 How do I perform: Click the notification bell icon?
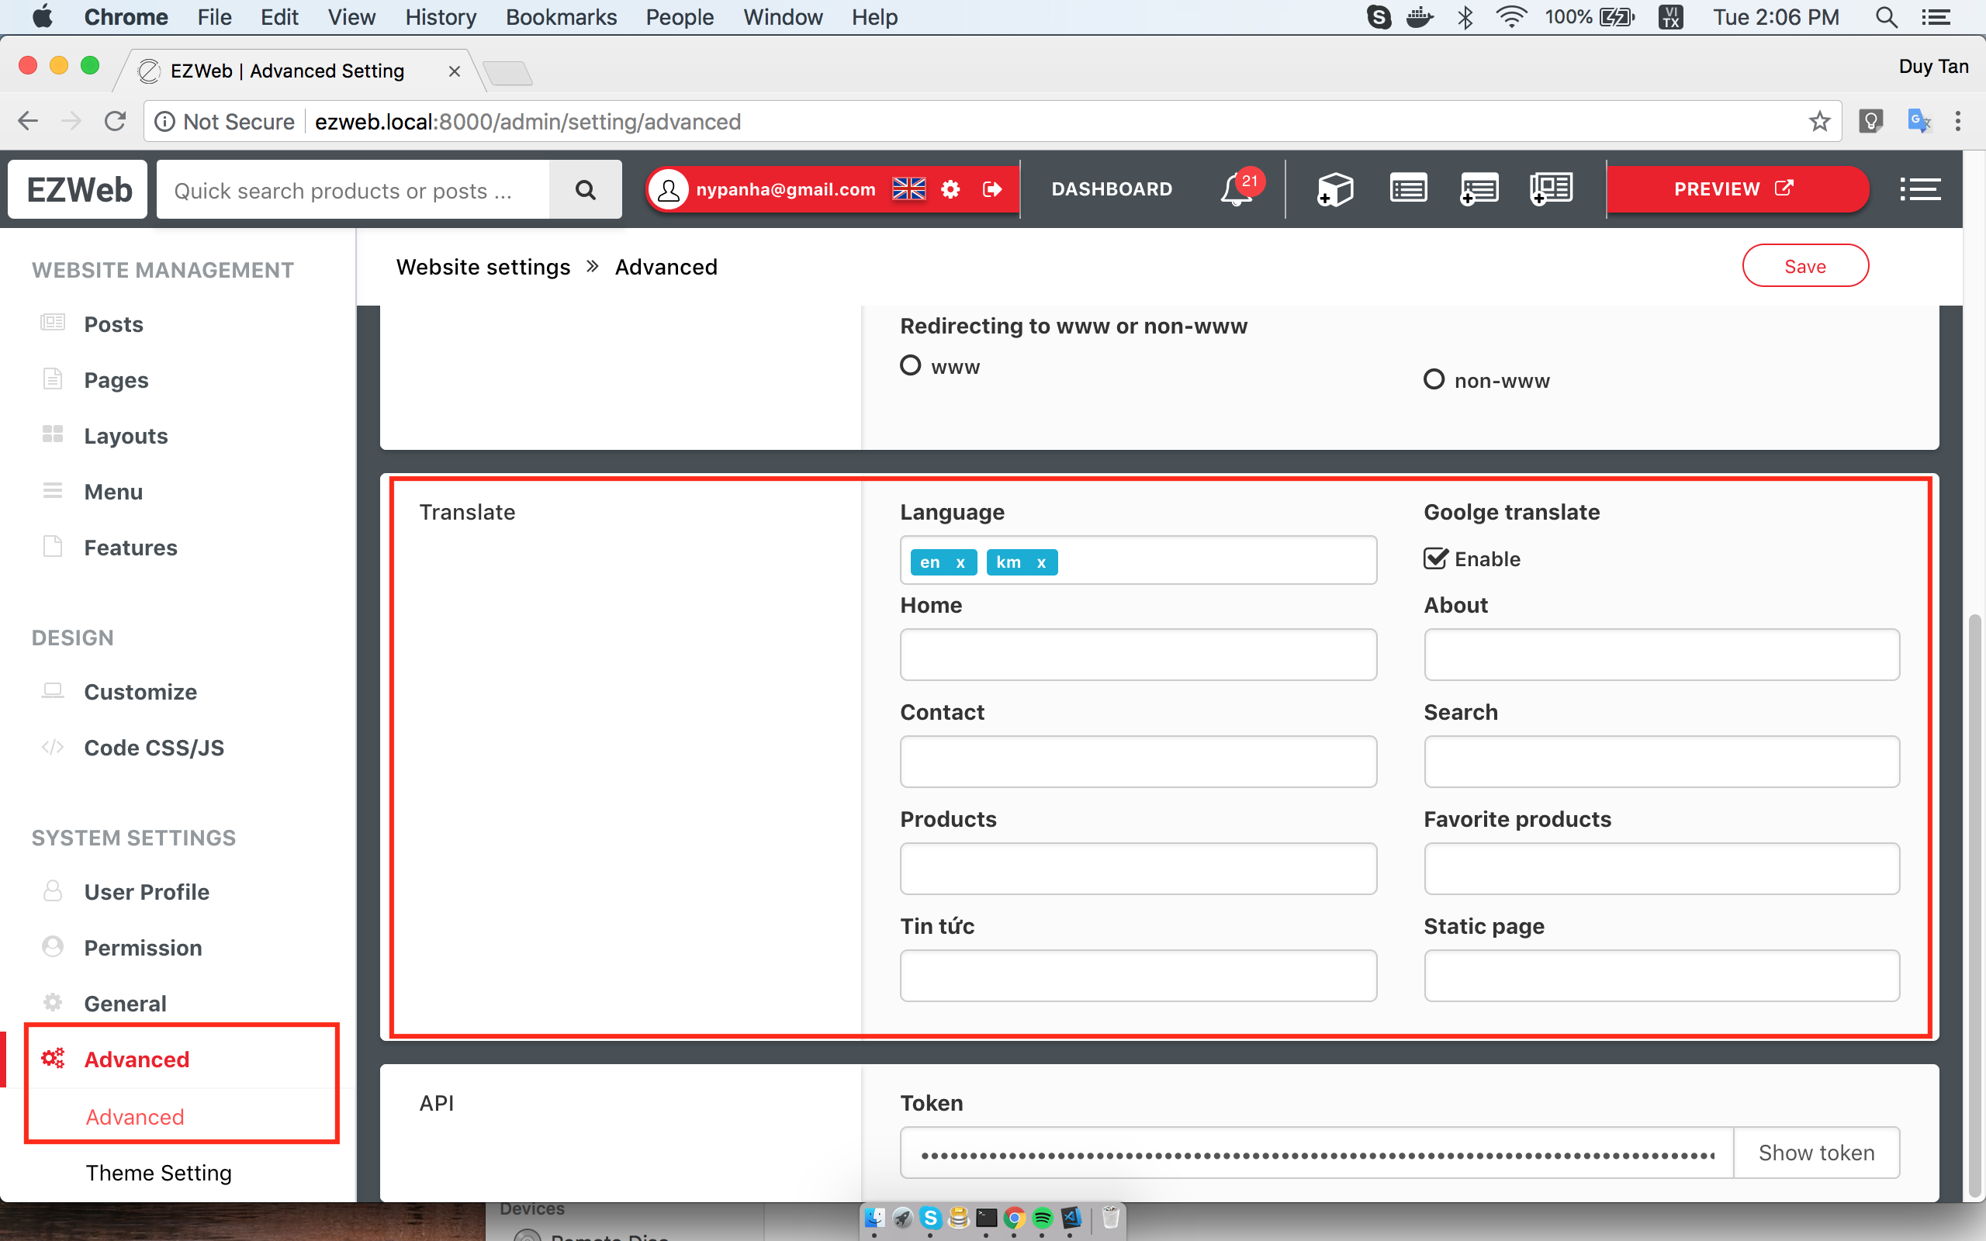[1237, 189]
